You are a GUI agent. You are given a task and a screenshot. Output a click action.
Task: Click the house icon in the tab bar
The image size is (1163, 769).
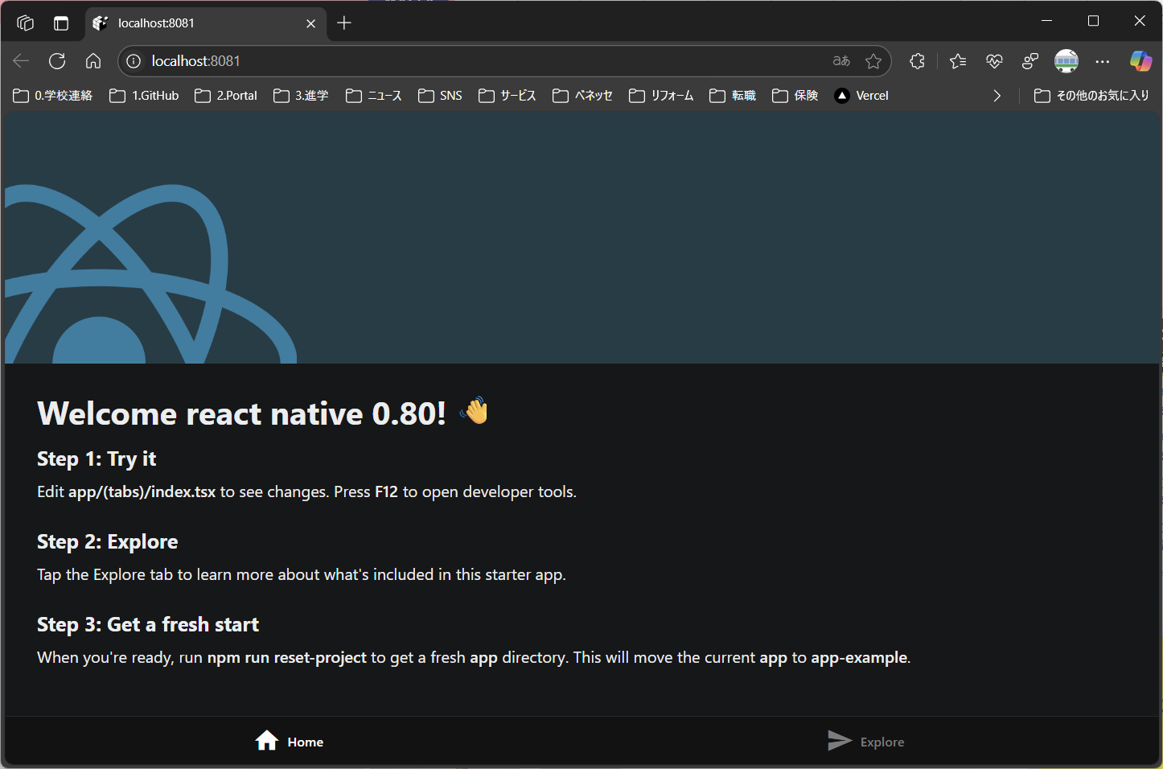click(x=267, y=741)
